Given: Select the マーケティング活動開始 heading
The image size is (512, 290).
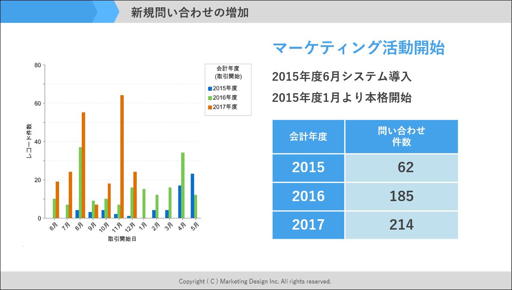Looking at the screenshot, I should pyautogui.click(x=358, y=48).
